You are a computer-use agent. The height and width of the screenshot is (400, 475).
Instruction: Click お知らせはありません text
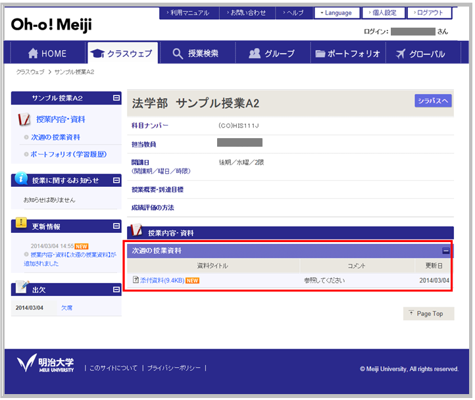[x=49, y=200]
